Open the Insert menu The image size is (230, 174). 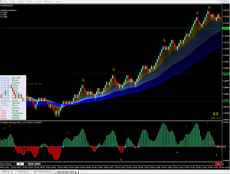click(x=21, y=1)
